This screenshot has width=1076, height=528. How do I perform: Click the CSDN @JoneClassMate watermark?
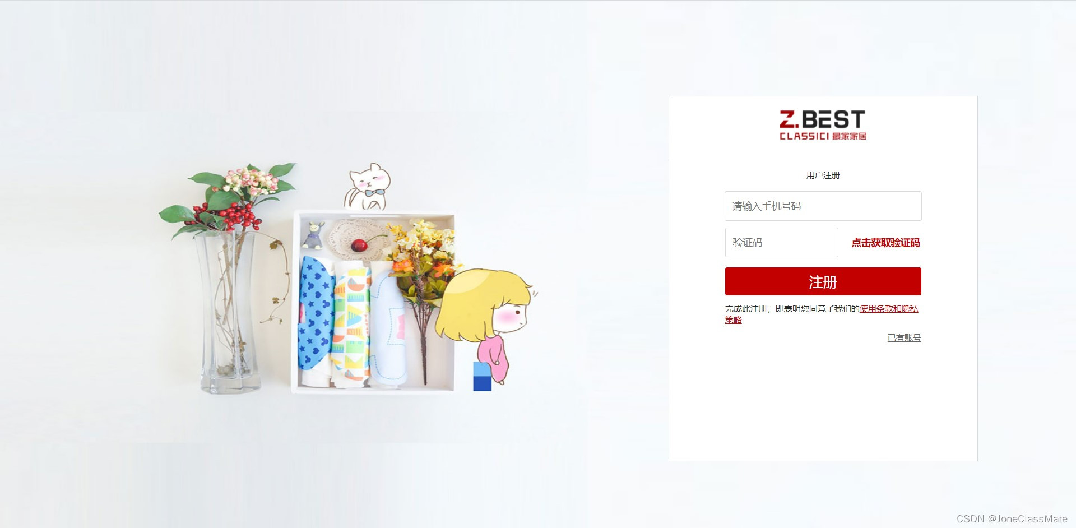point(1012,519)
